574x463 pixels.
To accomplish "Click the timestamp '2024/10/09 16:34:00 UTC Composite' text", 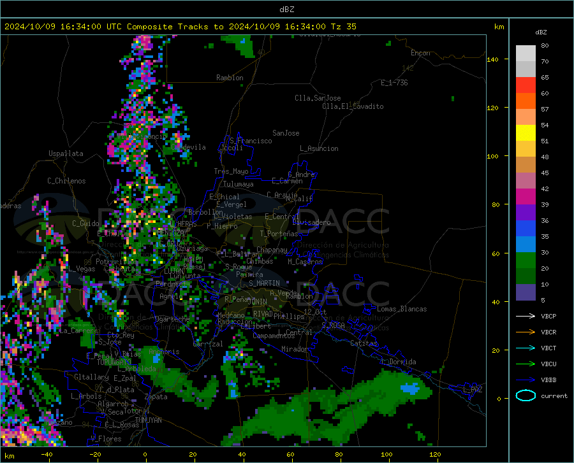I will [x=88, y=27].
